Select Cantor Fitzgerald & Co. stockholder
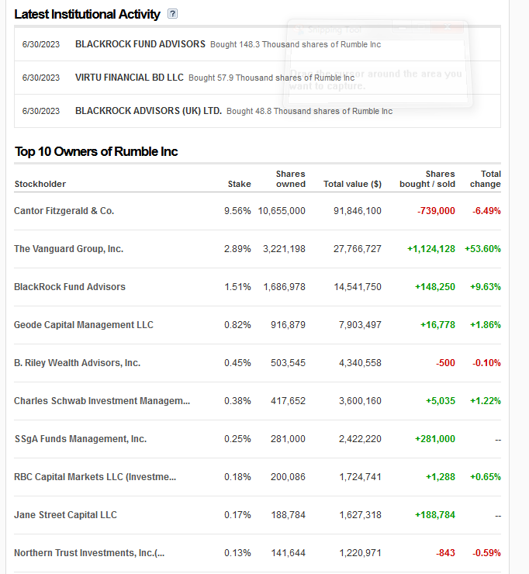This screenshot has height=574, width=529. coord(64,211)
